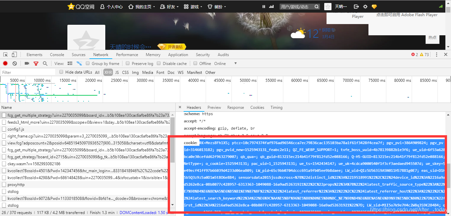Tick the checkbox next to ckey.wasm request
This screenshot has height=216, width=451.
4,164
